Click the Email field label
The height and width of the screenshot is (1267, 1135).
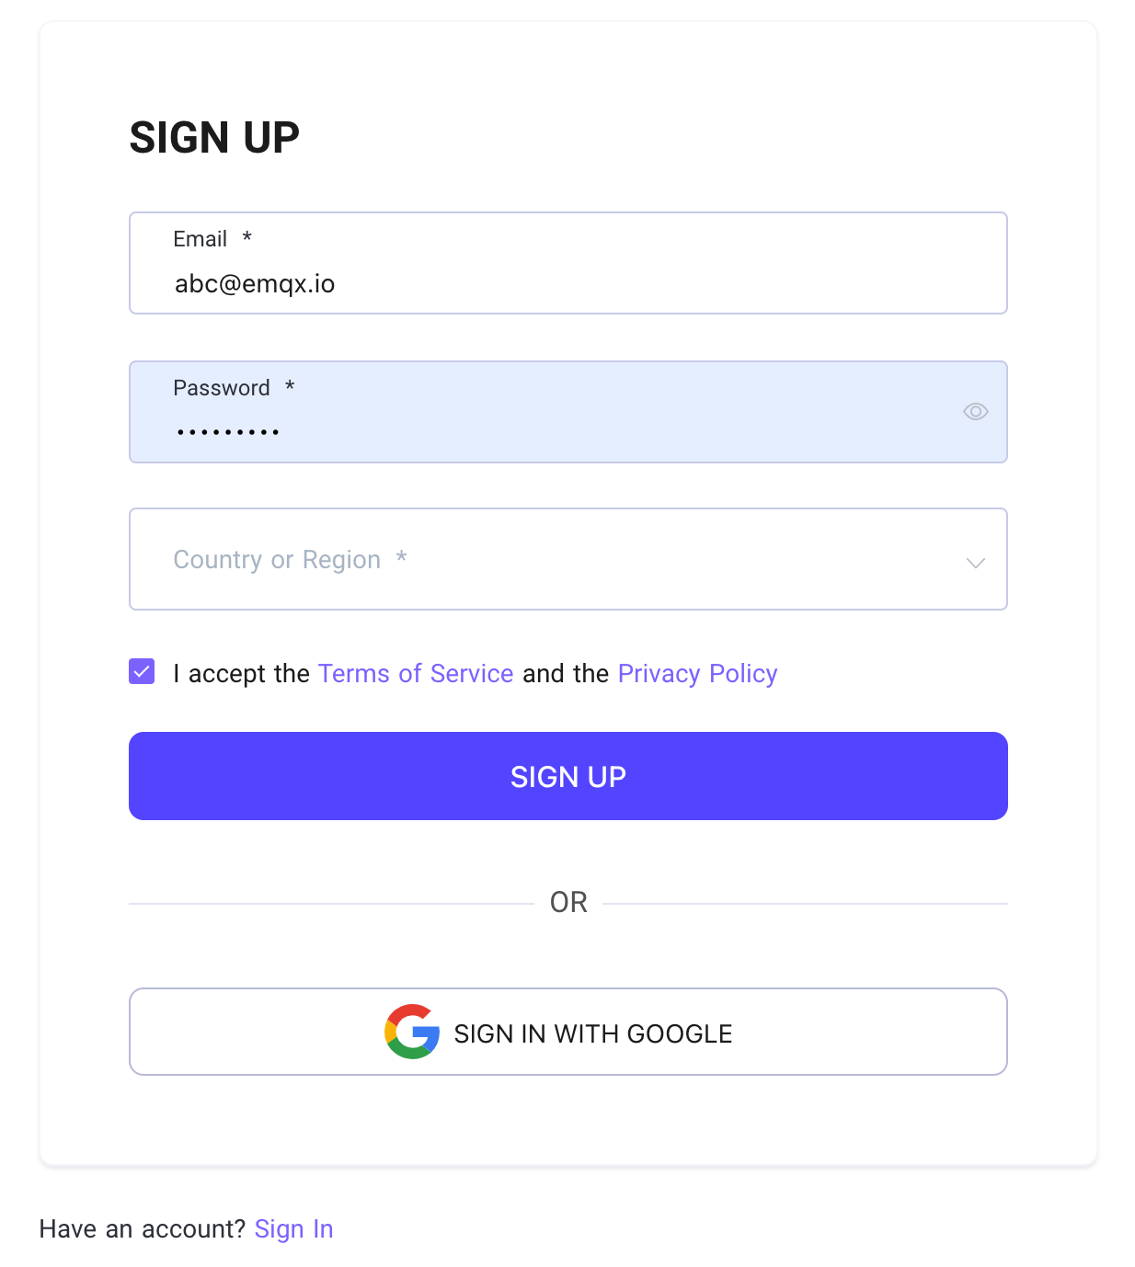pos(200,239)
